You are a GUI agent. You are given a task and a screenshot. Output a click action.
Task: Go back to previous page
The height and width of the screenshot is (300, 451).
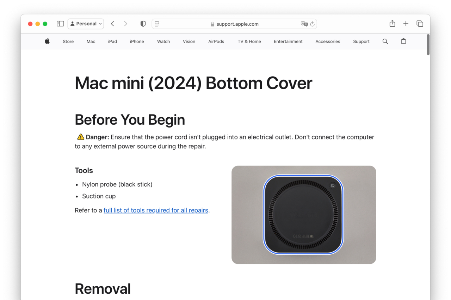pyautogui.click(x=112, y=24)
